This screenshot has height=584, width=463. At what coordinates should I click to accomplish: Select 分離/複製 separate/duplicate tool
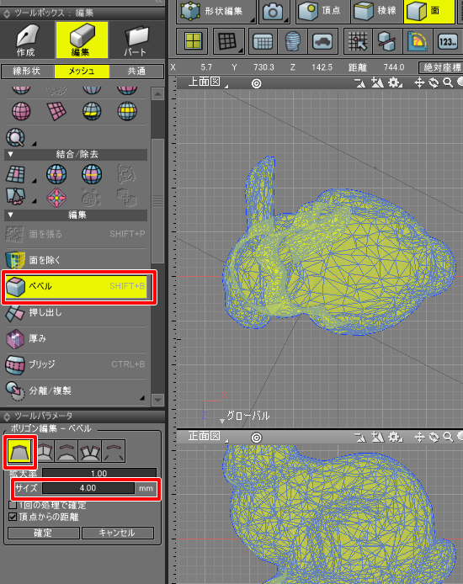tap(76, 390)
